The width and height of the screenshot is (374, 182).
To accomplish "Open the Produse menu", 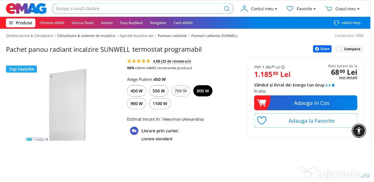I will 20,23.
